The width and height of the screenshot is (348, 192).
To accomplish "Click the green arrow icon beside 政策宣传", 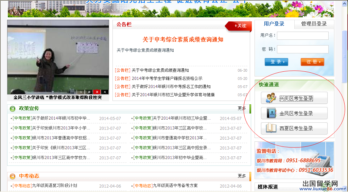I will click(x=13, y=109).
